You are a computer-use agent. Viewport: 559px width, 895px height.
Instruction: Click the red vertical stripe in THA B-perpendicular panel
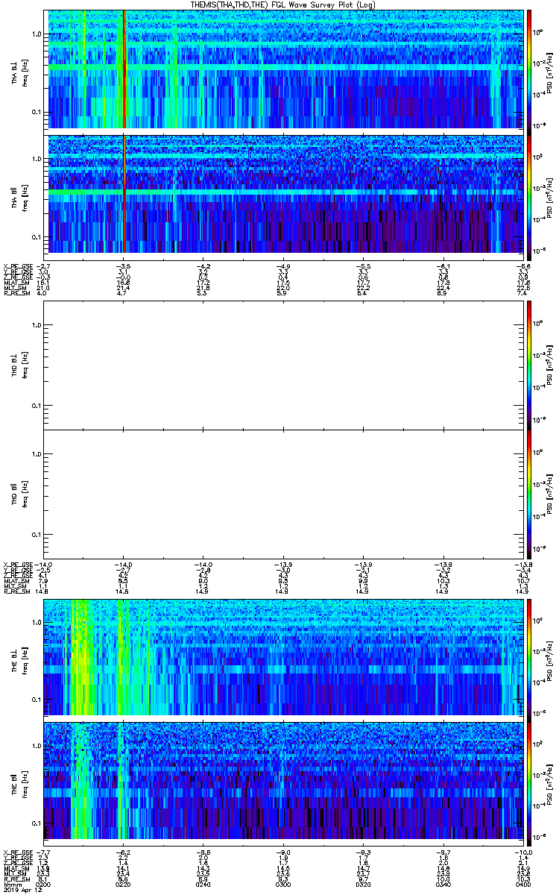point(124,69)
